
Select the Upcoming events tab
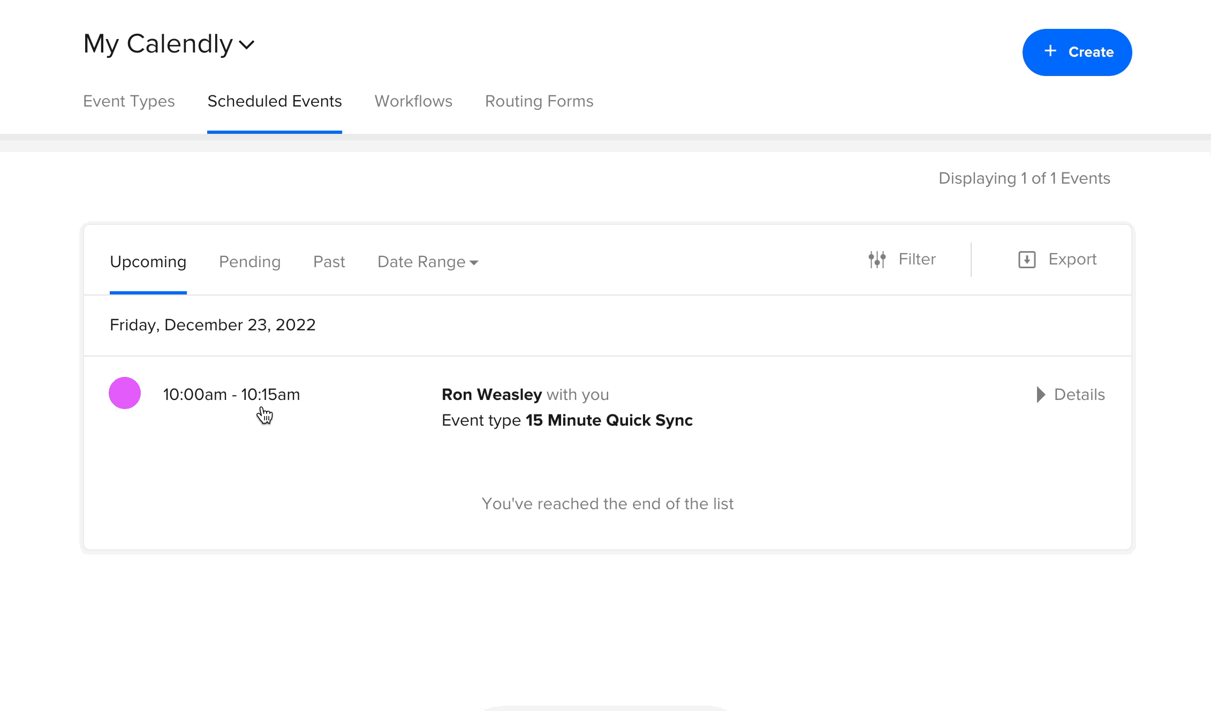click(x=148, y=262)
